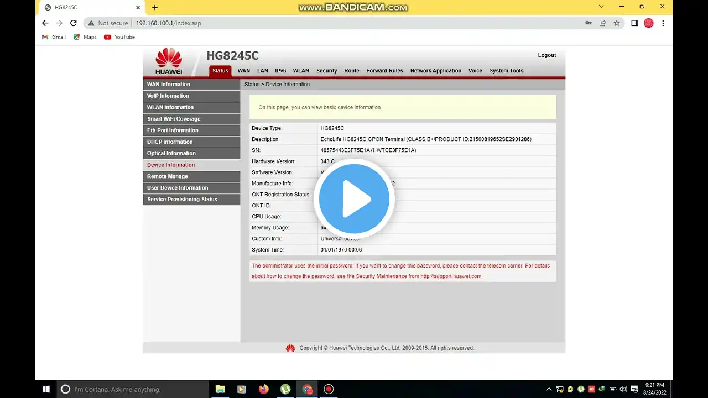The width and height of the screenshot is (708, 398).
Task: Switch to the Voice tab
Action: point(475,71)
